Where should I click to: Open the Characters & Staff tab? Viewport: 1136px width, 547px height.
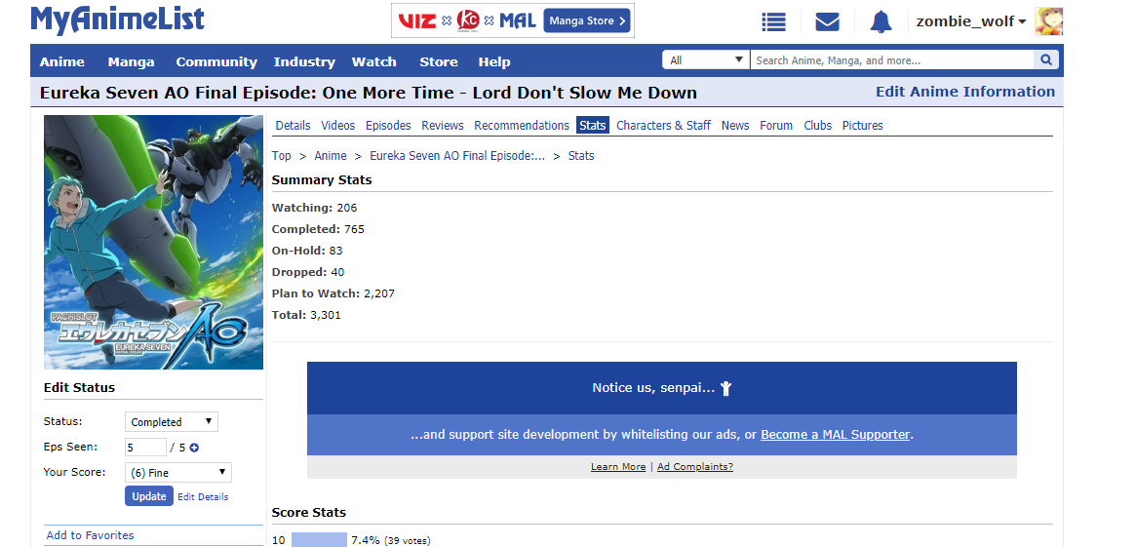[663, 126]
